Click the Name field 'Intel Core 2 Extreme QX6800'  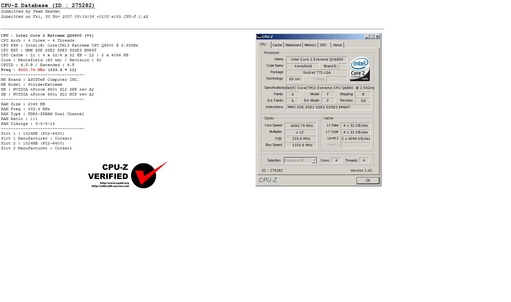pos(317,59)
